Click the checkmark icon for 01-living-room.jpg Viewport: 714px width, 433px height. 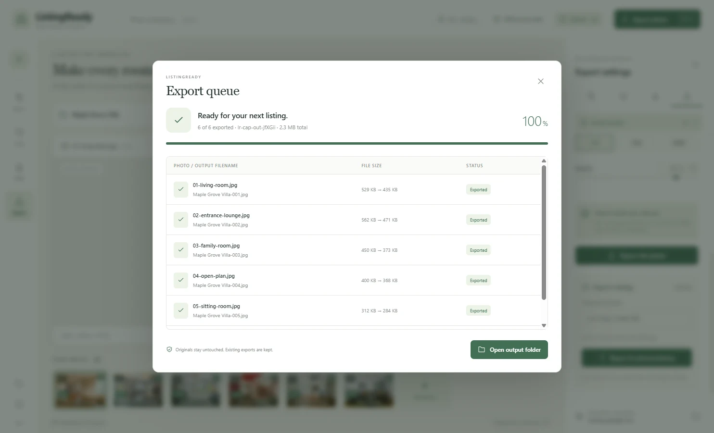pos(181,189)
